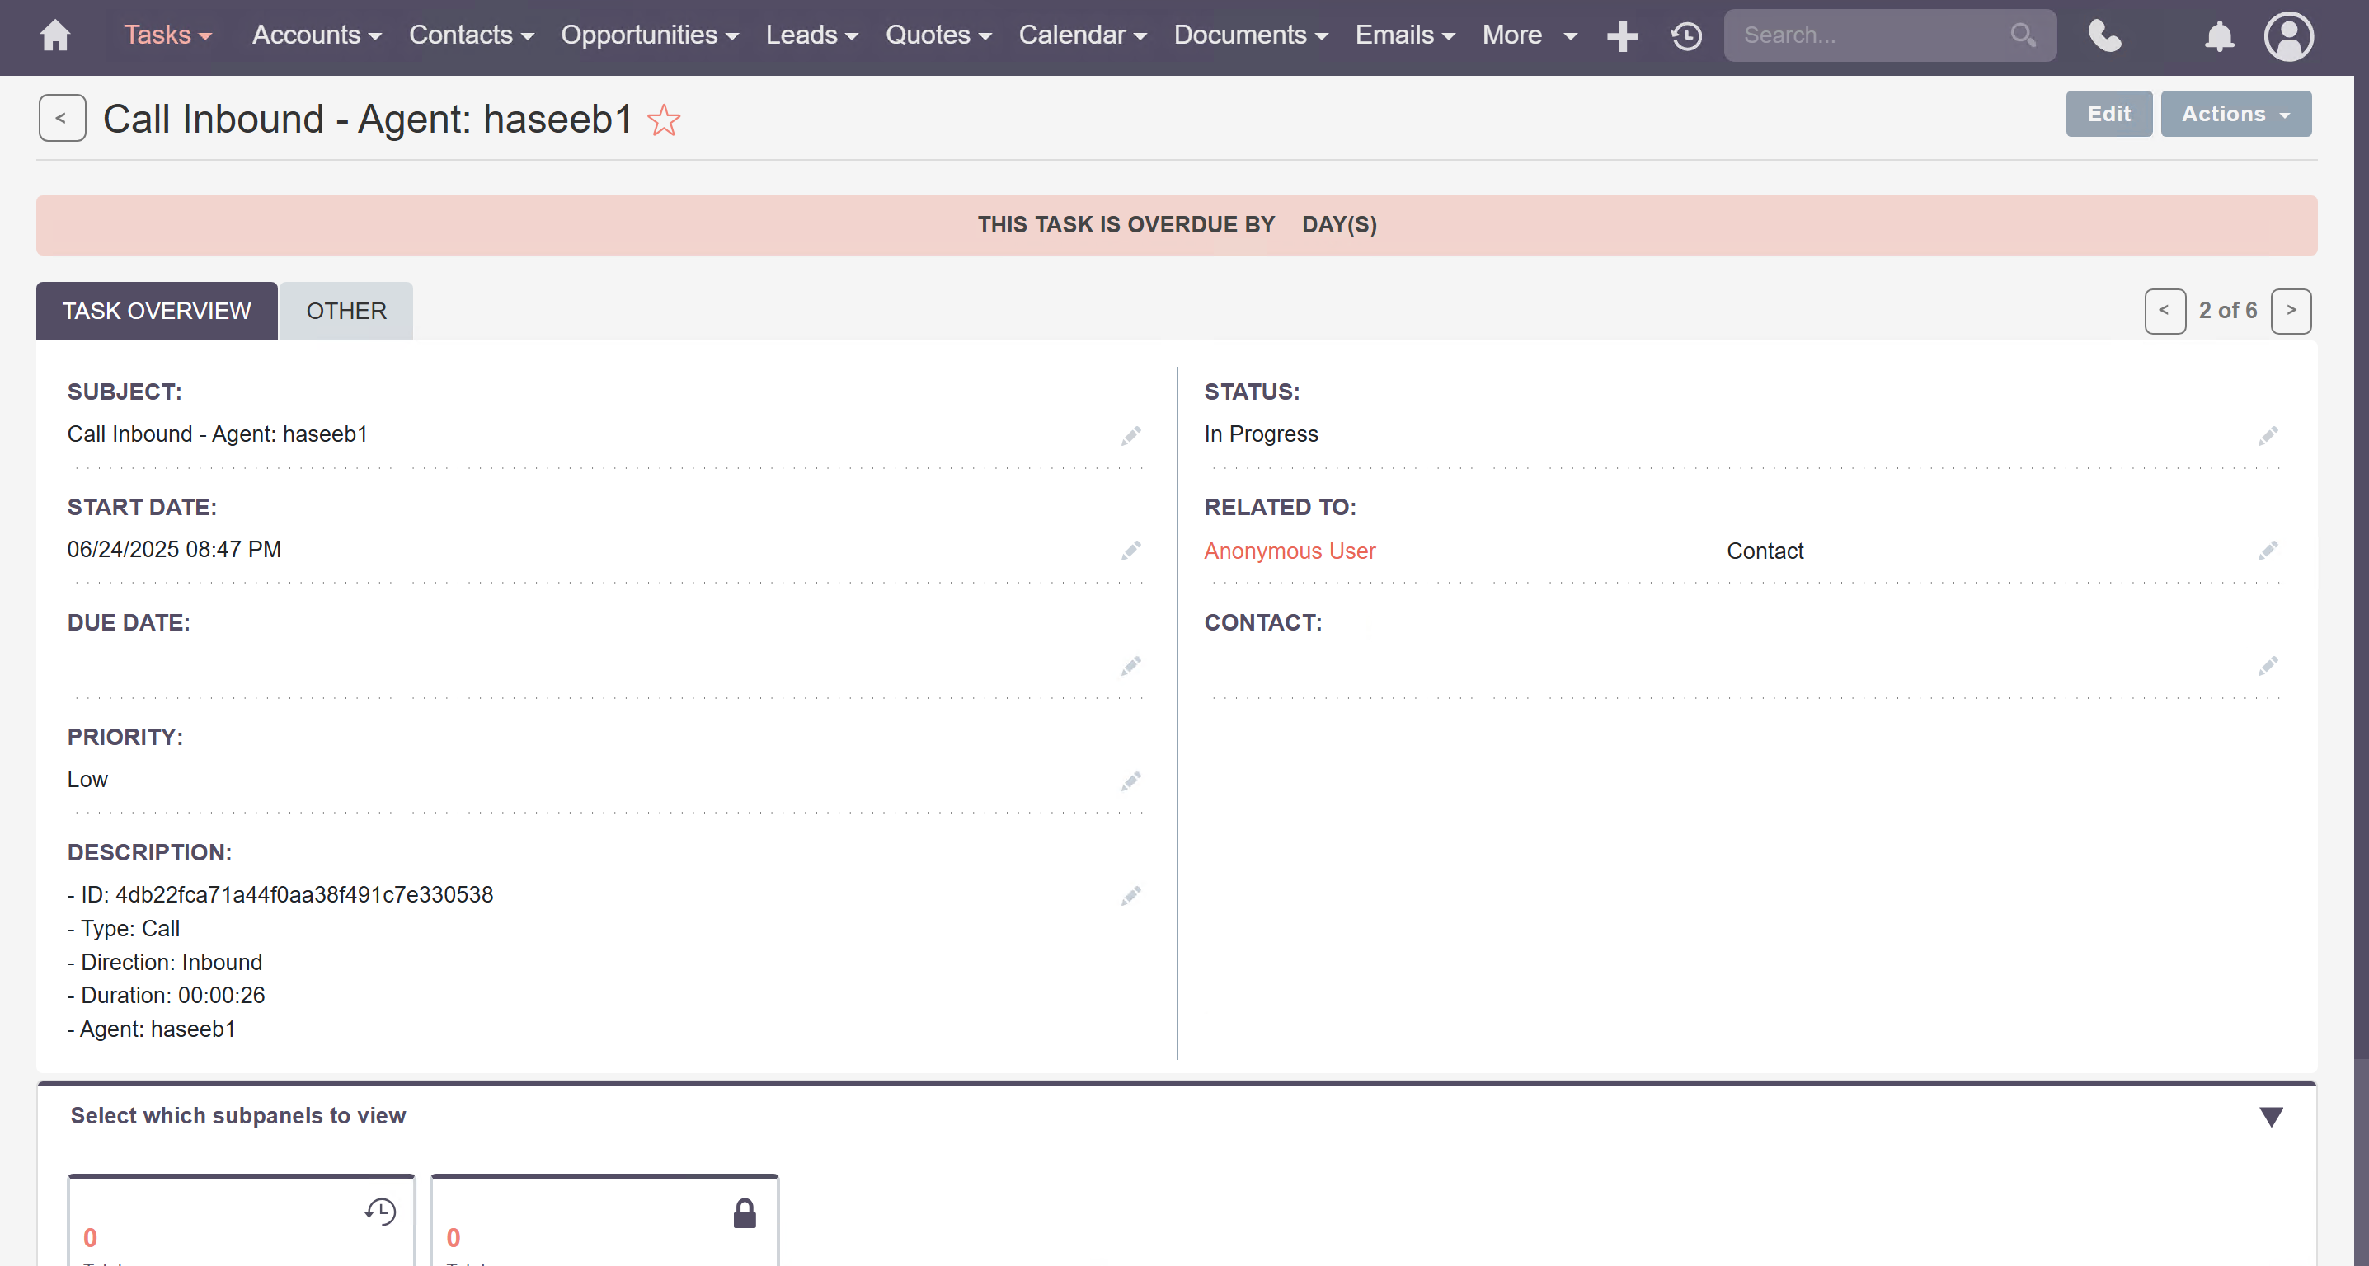The image size is (2369, 1266).
Task: Click pencil icon beside Priority field
Action: coord(1130,781)
